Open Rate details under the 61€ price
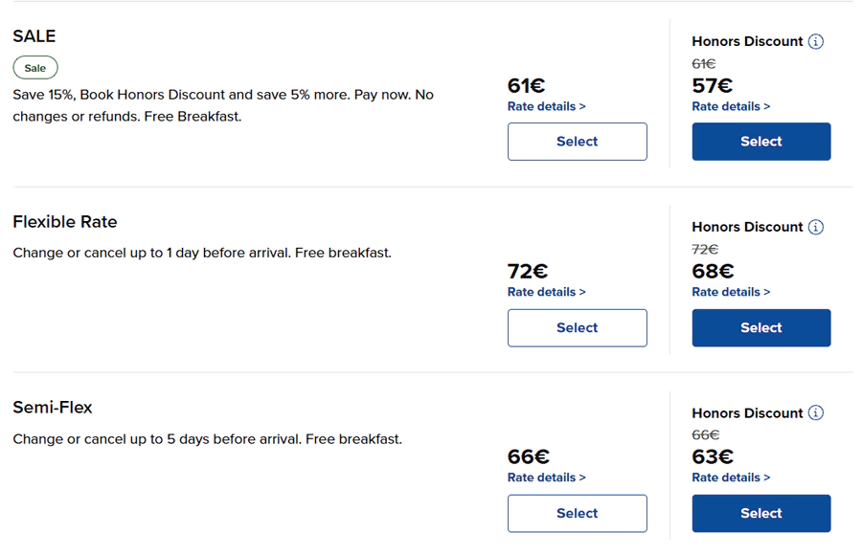This screenshot has height=555, width=862. (546, 106)
